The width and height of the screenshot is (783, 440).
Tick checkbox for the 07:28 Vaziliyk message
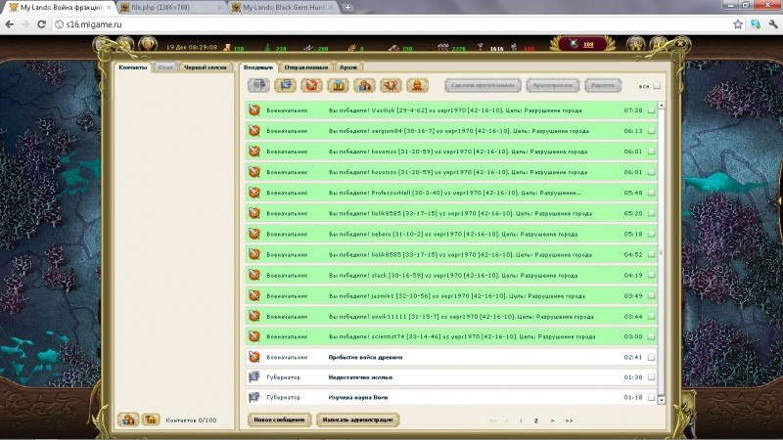pos(651,110)
